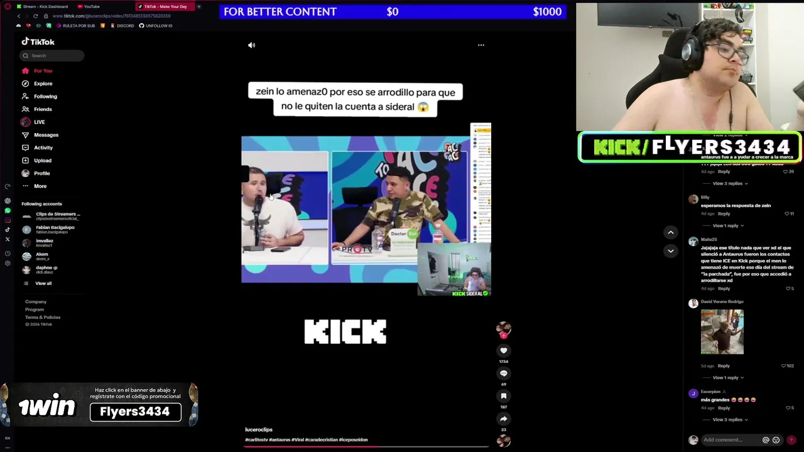Open imvallez followed account
804x452 pixels.
coord(39,243)
